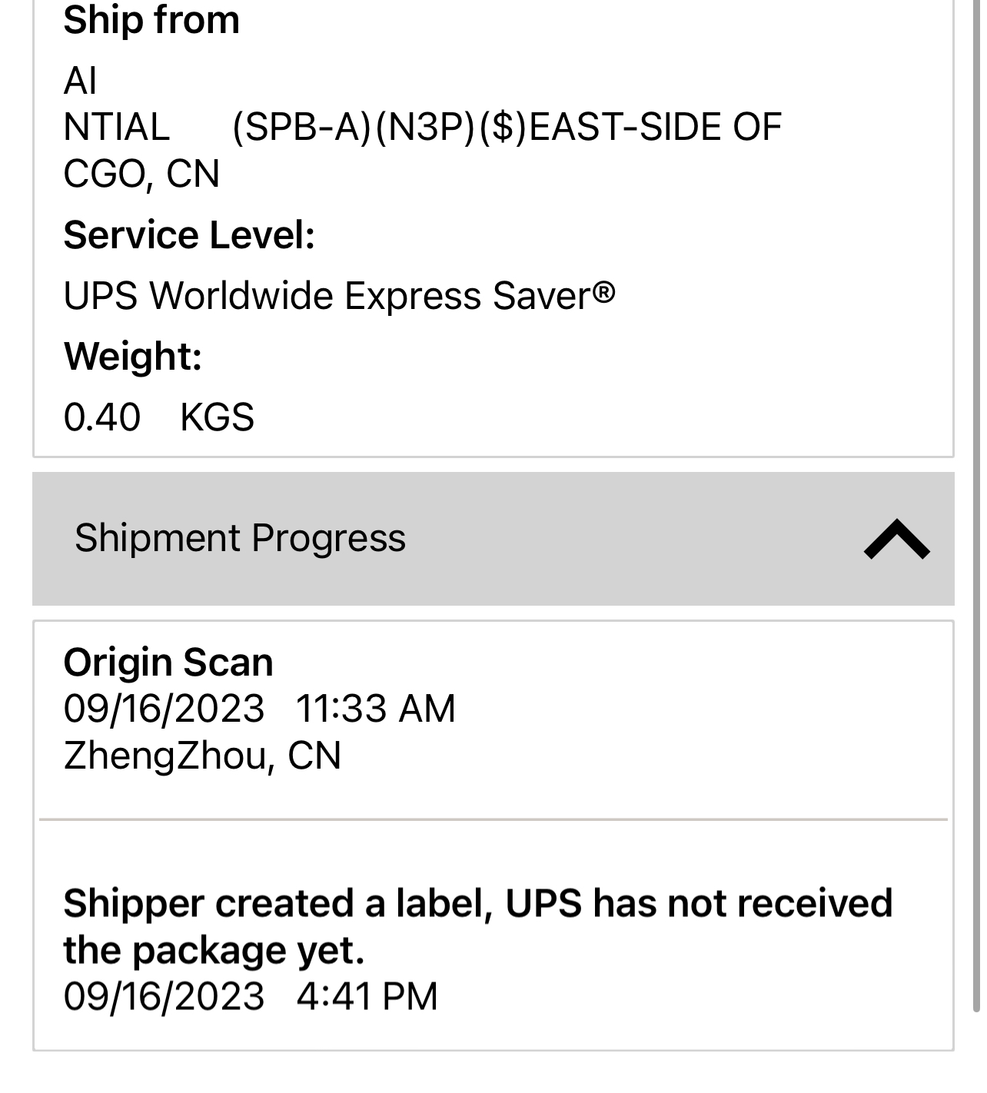Click the EAST-SIDE OF address text
The width and height of the screenshot is (987, 1093).
click(x=656, y=128)
